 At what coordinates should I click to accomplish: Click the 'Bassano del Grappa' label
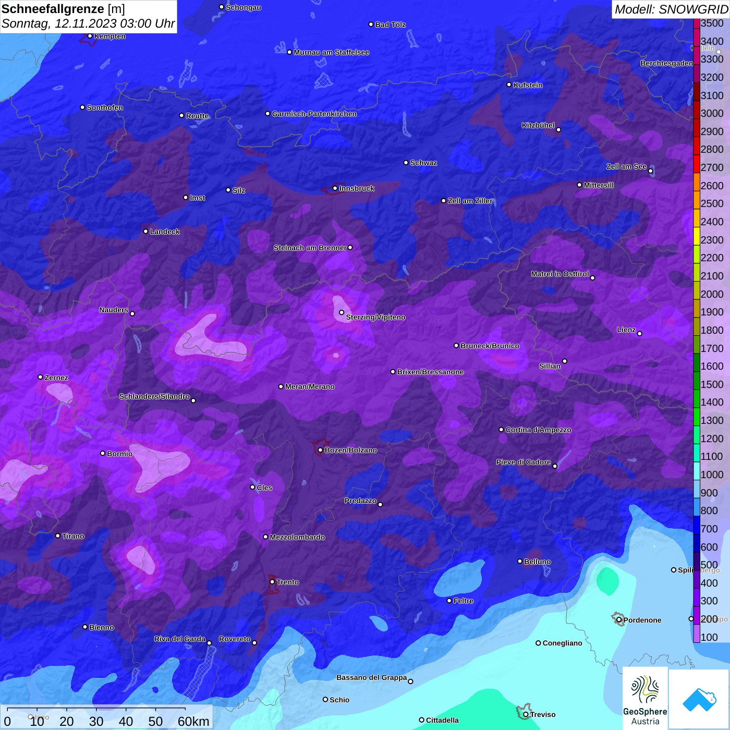(x=372, y=677)
